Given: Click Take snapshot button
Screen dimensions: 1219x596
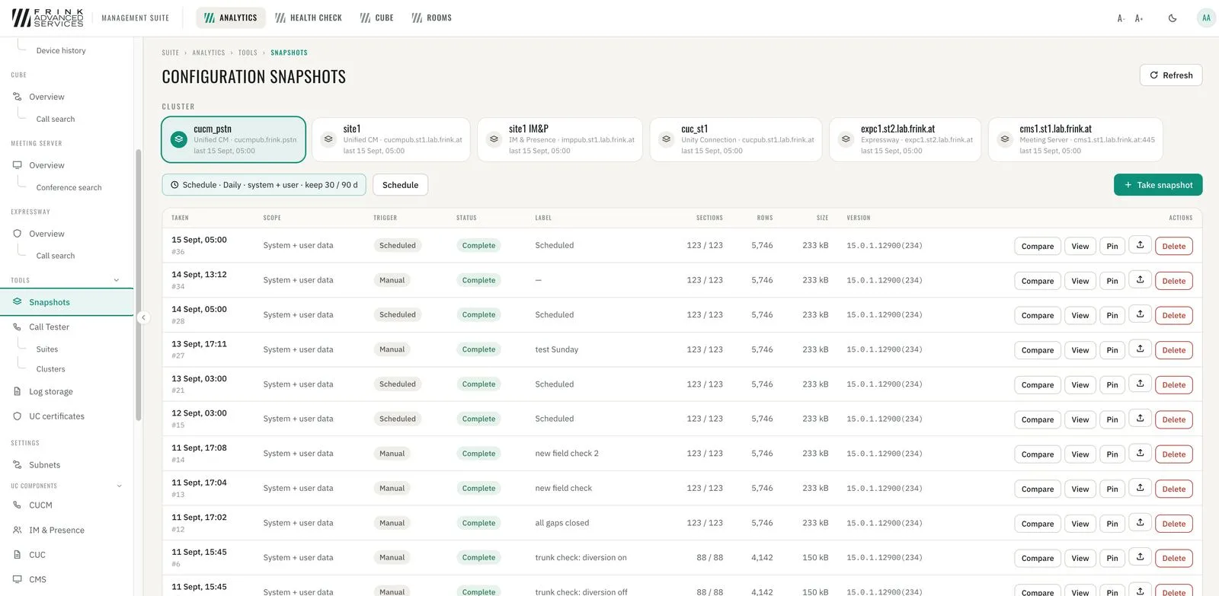Looking at the screenshot, I should tap(1158, 185).
